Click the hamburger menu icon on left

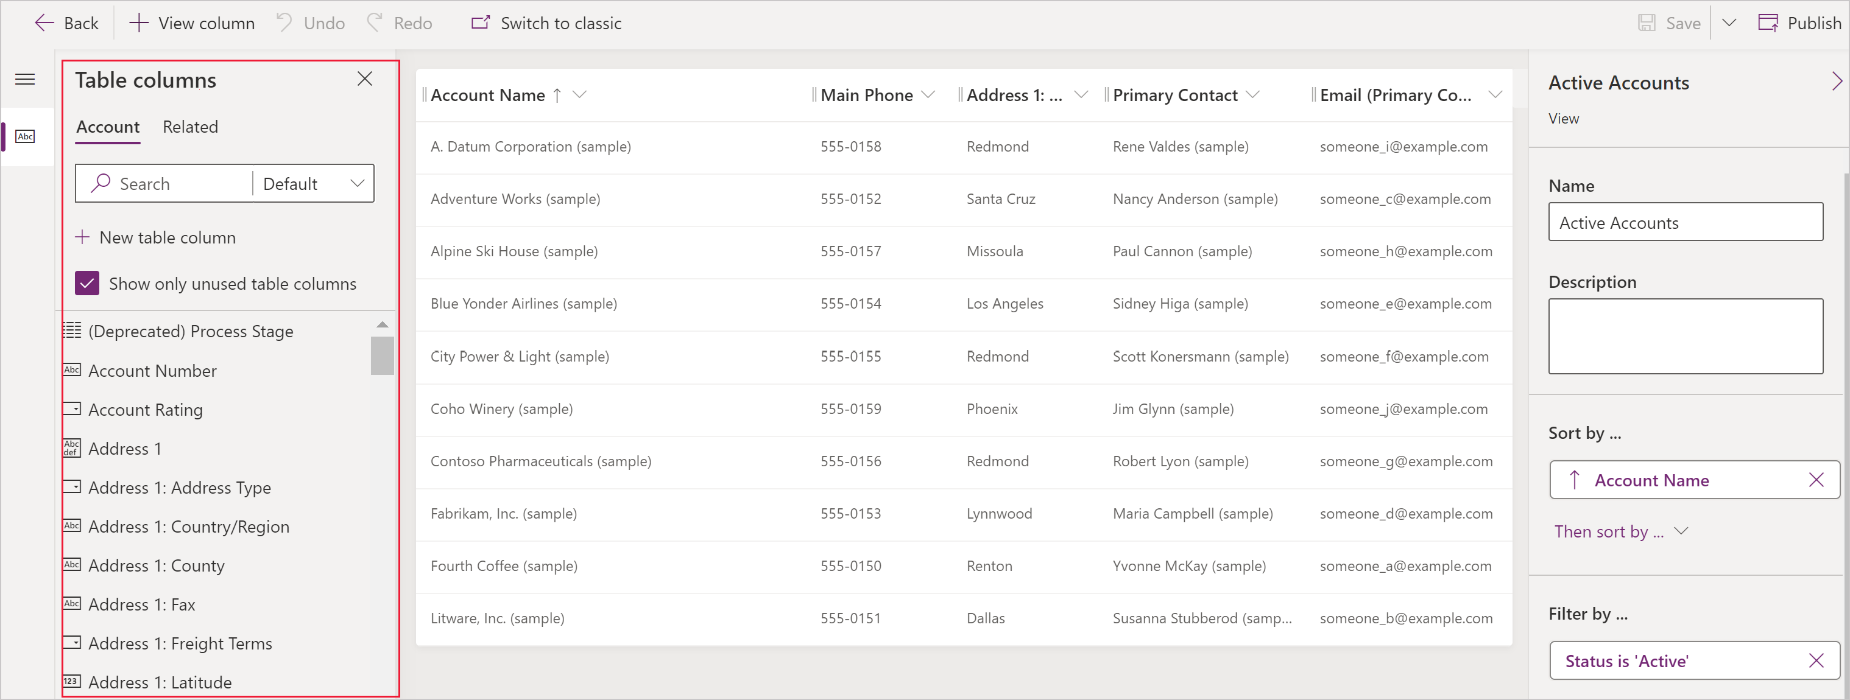point(26,79)
